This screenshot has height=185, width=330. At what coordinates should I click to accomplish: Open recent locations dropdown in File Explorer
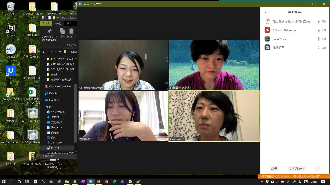(56, 52)
